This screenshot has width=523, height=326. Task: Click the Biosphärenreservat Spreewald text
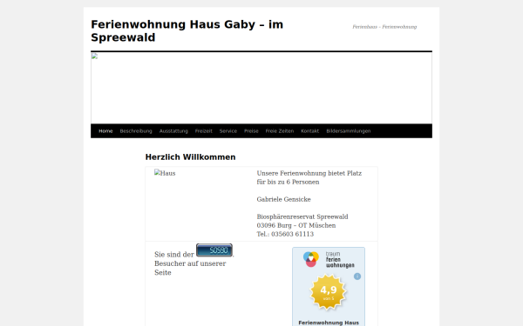302,216
